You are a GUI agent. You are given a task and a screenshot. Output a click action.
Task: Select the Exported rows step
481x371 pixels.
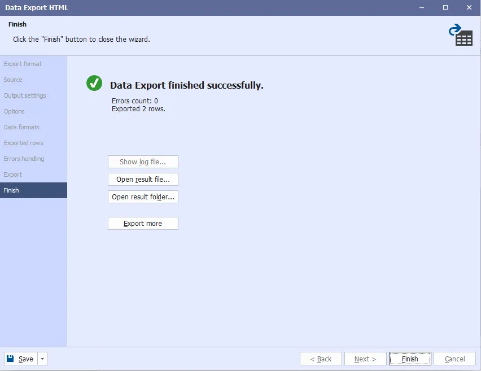pyautogui.click(x=23, y=143)
